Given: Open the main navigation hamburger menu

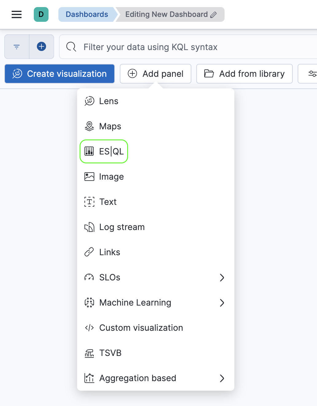Looking at the screenshot, I should pyautogui.click(x=16, y=14).
